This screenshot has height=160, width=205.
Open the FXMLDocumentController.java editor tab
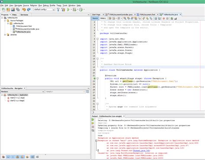(121, 15)
